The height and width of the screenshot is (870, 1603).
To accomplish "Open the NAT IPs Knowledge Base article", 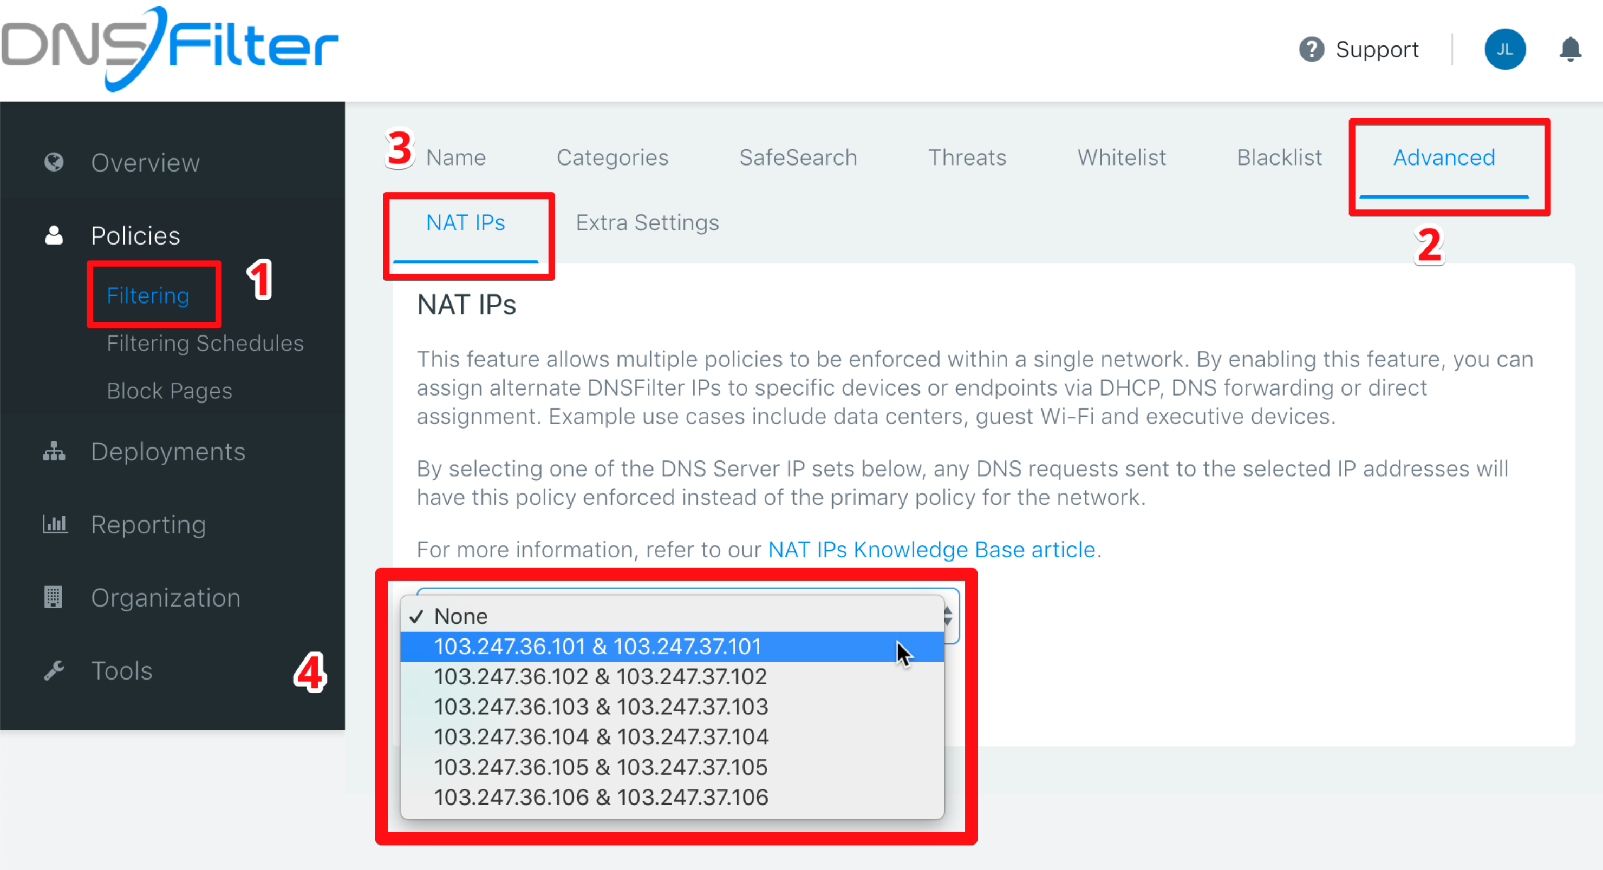I will pos(931,550).
